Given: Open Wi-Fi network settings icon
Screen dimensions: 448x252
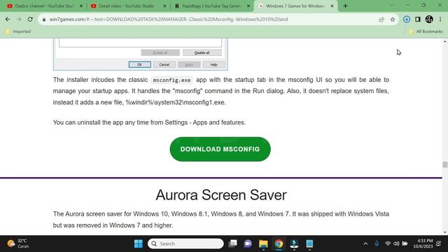Looking at the screenshot, I should (x=388, y=244).
